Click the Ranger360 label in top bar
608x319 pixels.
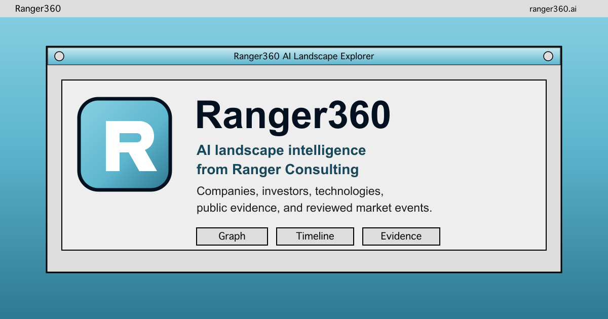point(38,9)
